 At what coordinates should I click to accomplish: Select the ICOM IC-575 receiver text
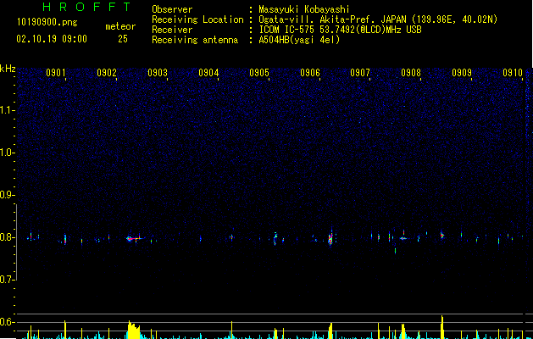tap(341, 30)
